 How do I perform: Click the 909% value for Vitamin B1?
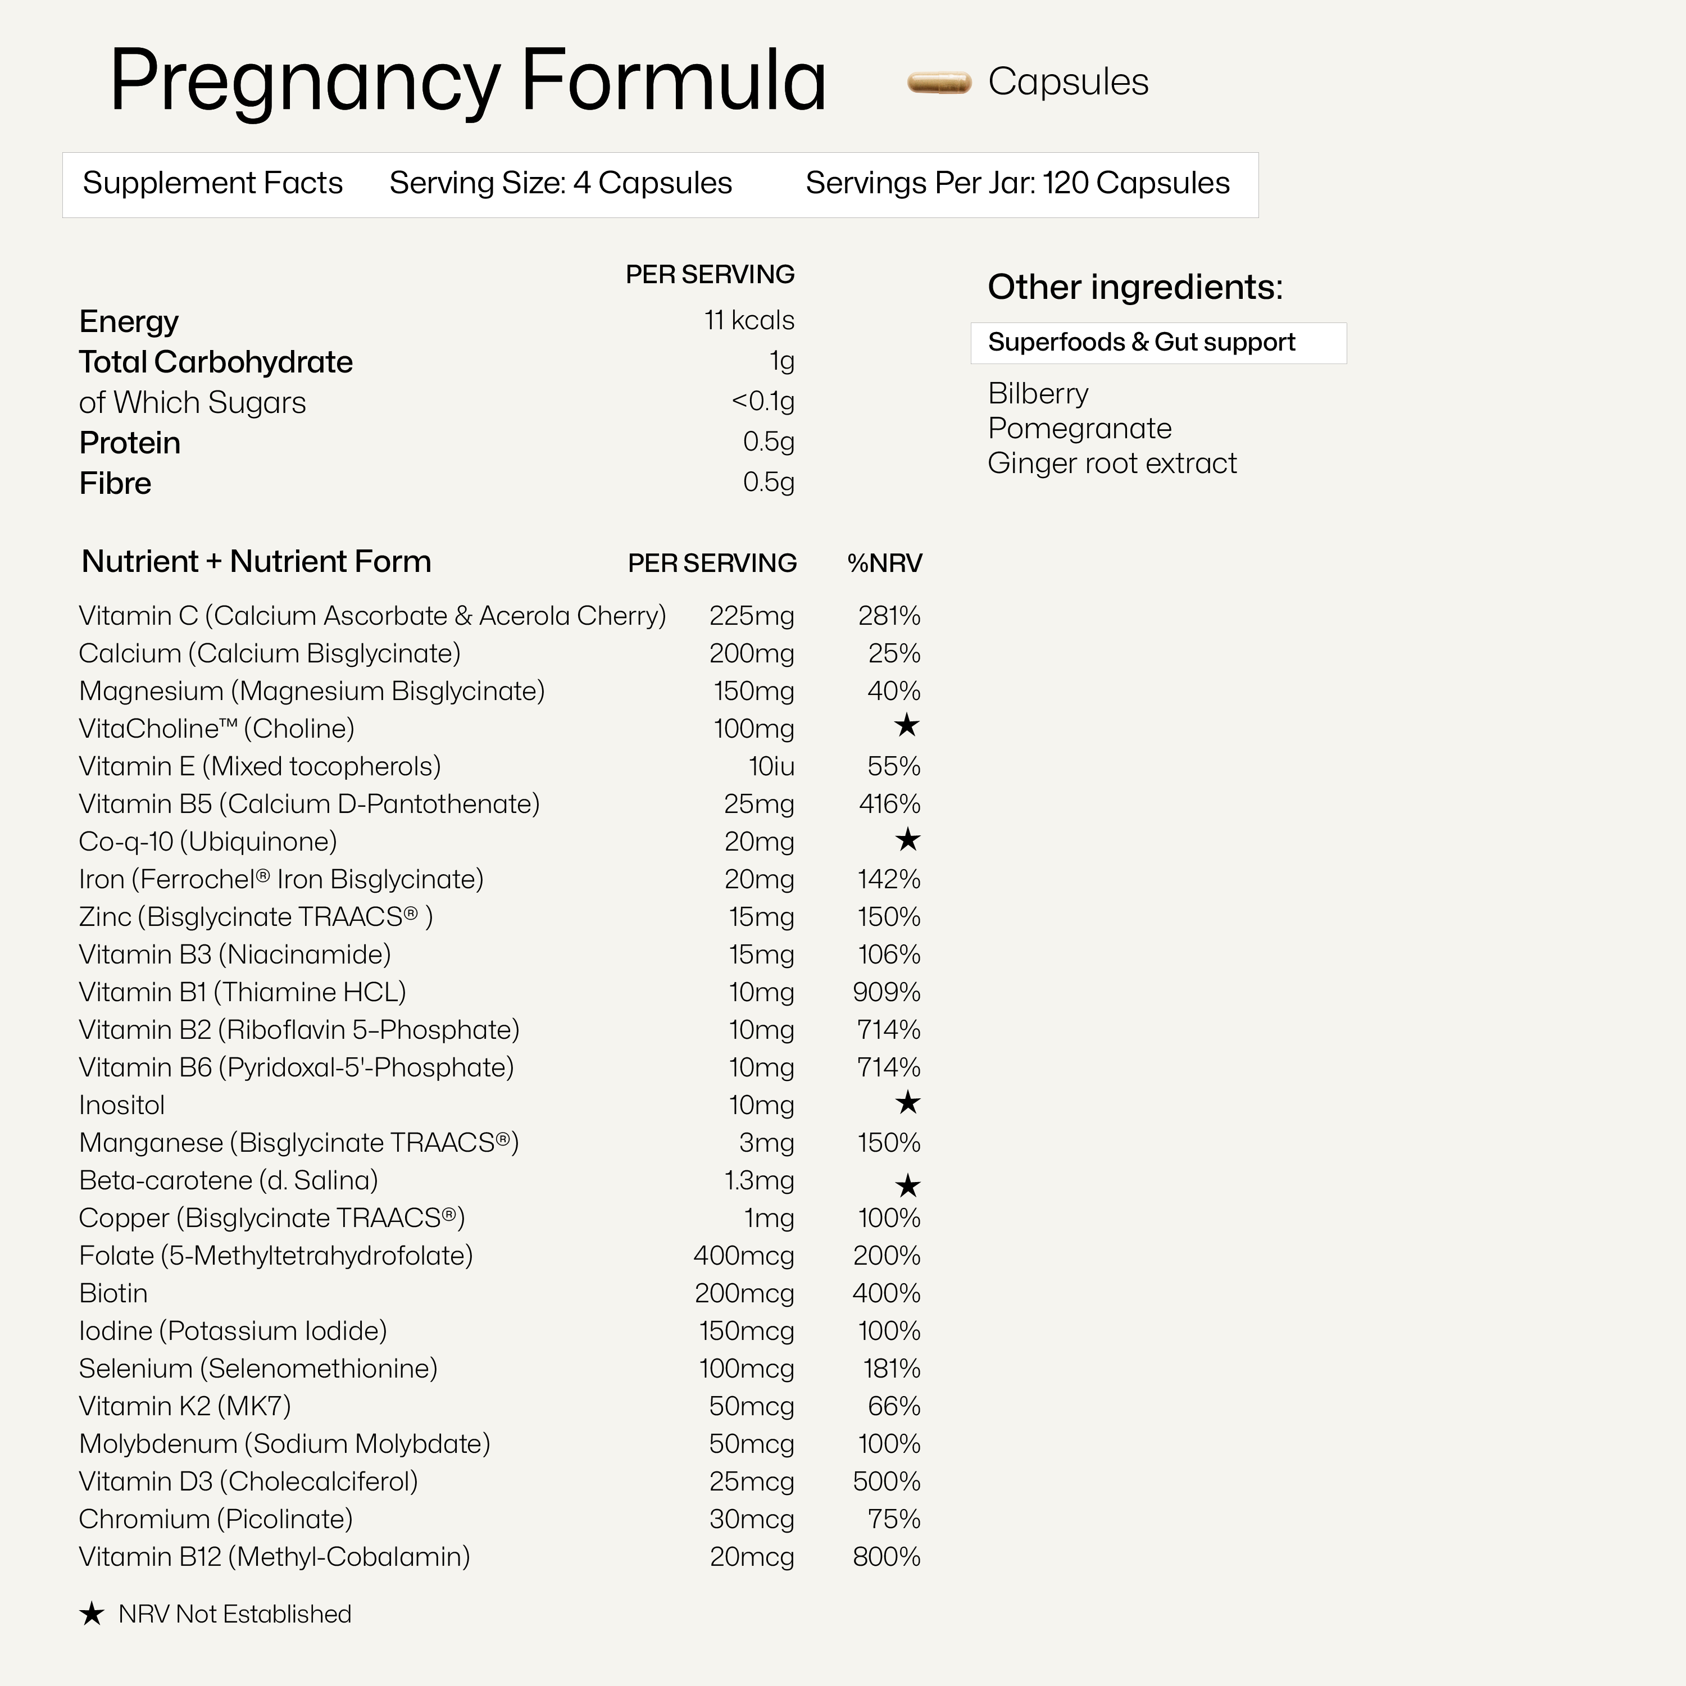point(886,992)
